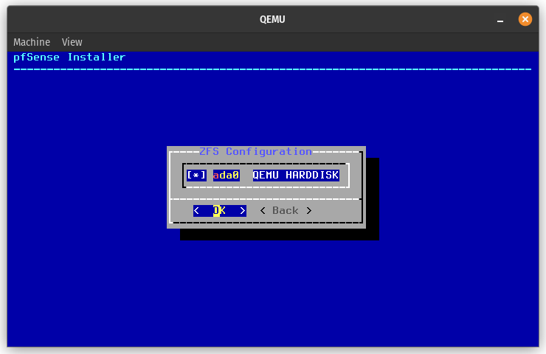Confirm with the OK button
The height and width of the screenshot is (354, 546).
click(220, 211)
